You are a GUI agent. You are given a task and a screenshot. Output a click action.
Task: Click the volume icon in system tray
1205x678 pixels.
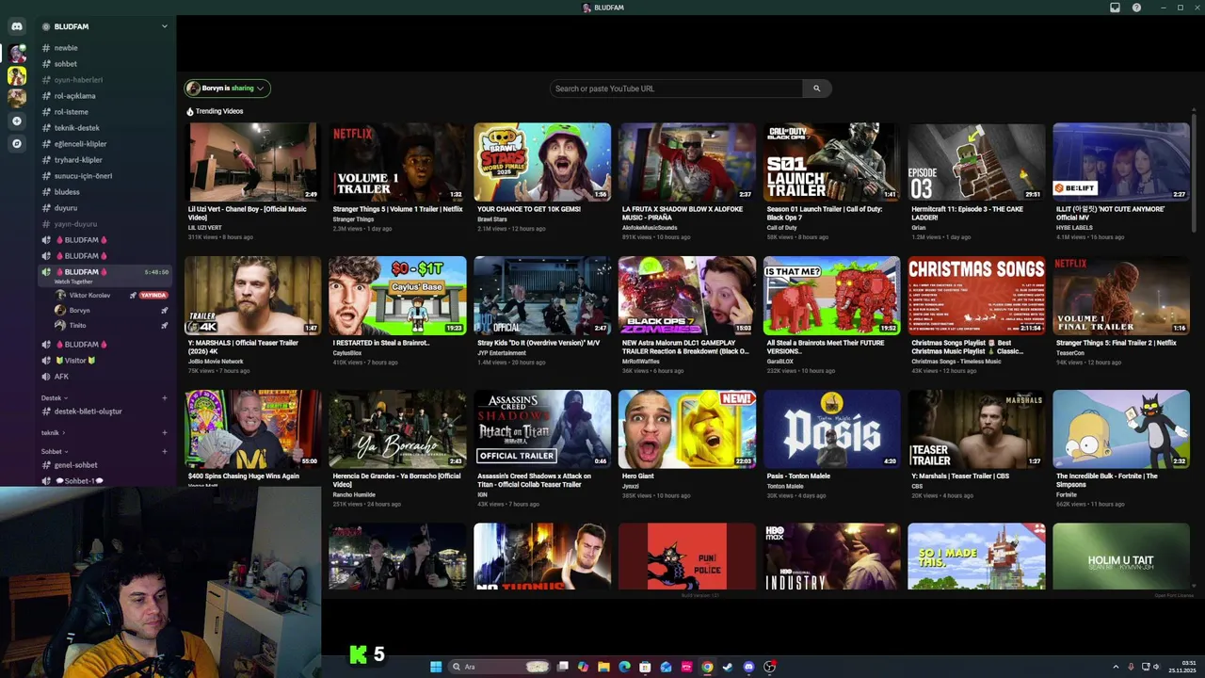[x=1157, y=667]
